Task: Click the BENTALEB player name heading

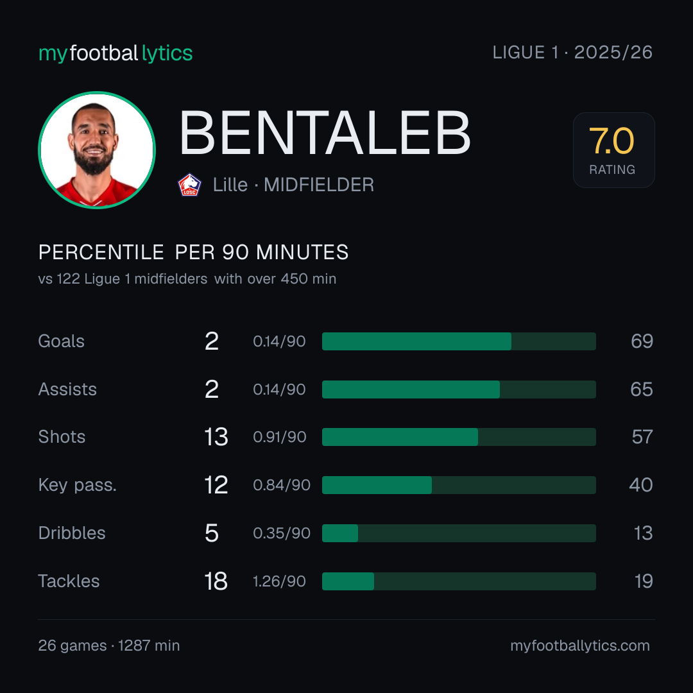Action: (x=325, y=133)
